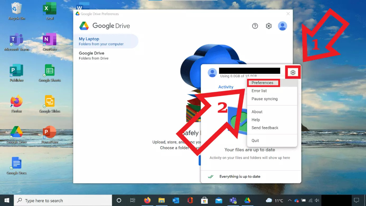Open Outlook from the taskbar
The image size is (366, 206).
click(176, 200)
